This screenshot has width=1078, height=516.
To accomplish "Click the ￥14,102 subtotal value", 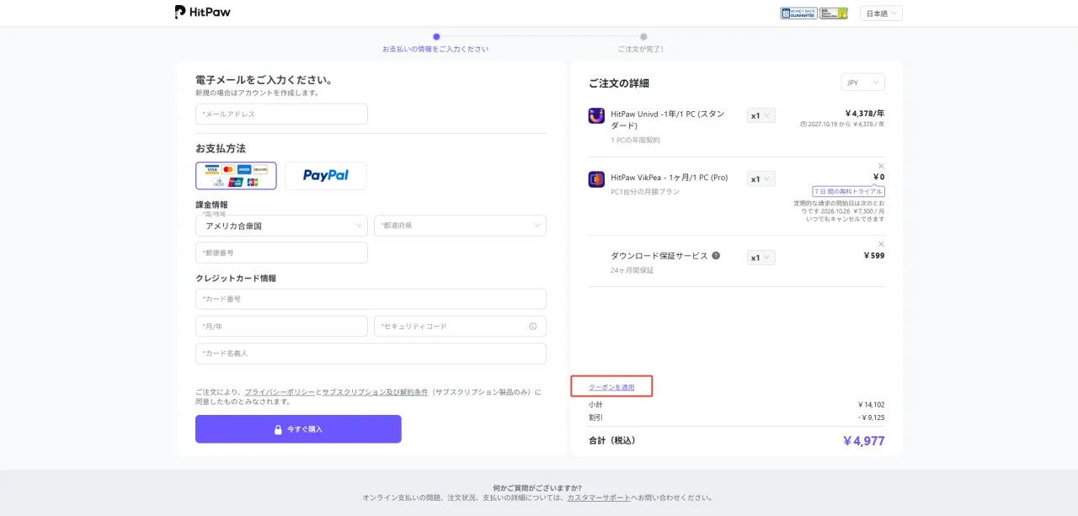I will point(871,405).
